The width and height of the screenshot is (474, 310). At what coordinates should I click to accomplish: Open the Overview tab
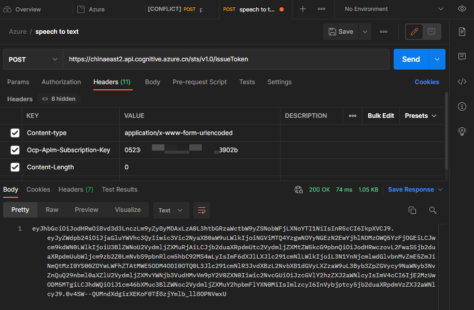tap(22, 9)
